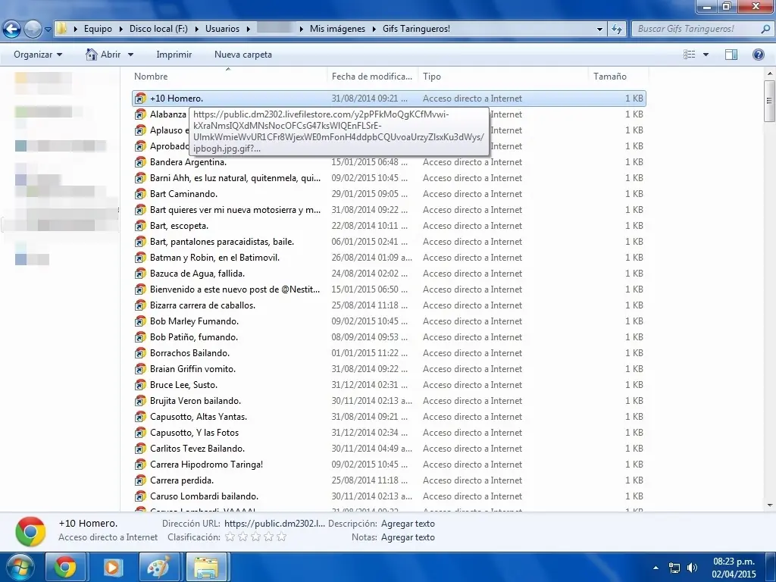Click Agregar texto next to Notas

[408, 537]
